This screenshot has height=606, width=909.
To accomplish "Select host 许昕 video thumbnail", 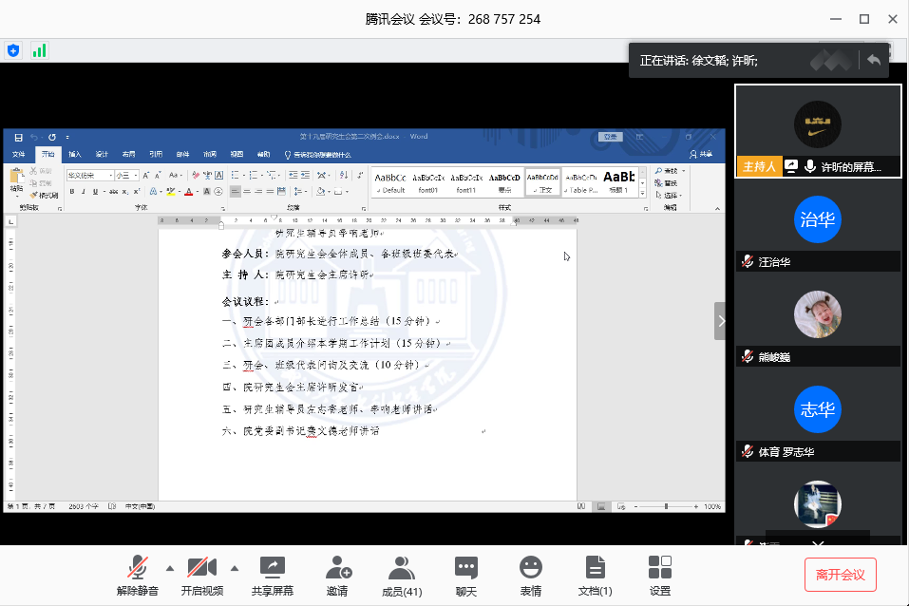I will 818,123.
